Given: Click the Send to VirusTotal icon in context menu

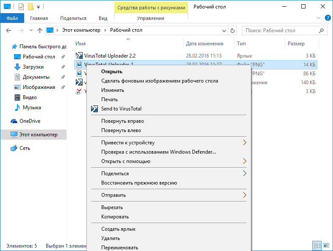Looking at the screenshot, I should tap(94, 109).
